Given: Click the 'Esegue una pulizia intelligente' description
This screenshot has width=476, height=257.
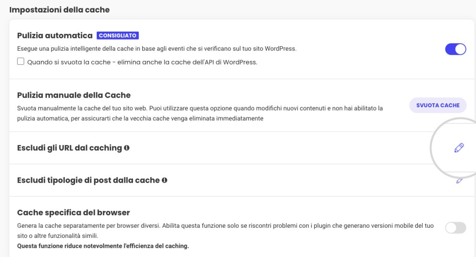Looking at the screenshot, I should [x=157, y=48].
